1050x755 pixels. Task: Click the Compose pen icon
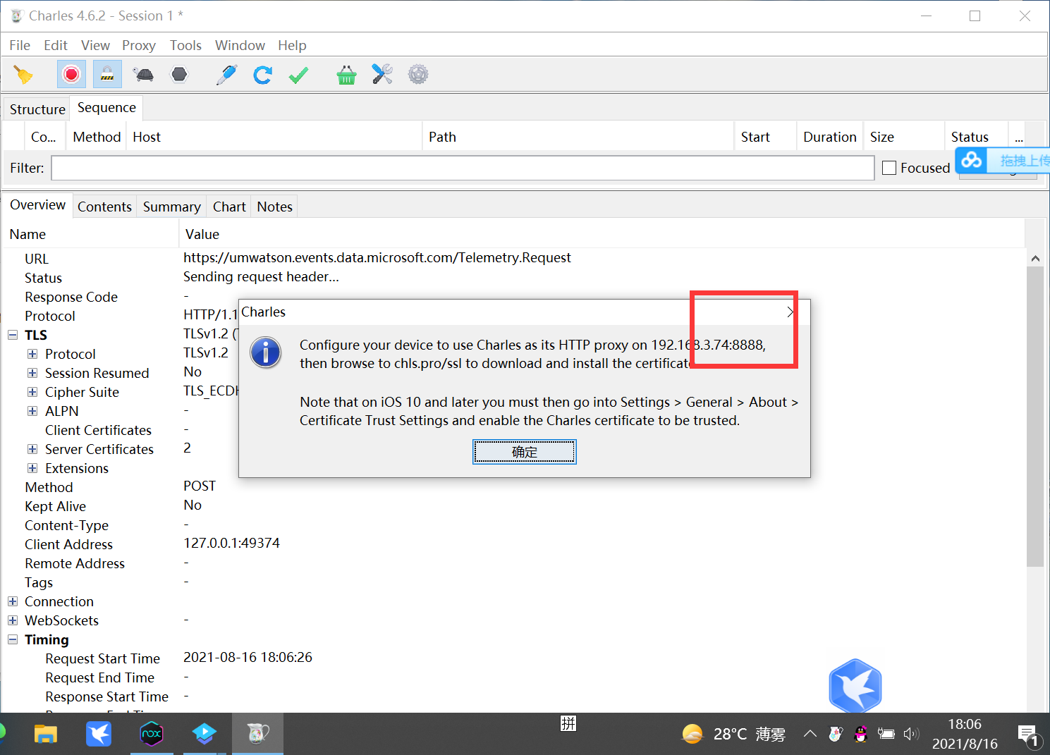click(x=226, y=75)
